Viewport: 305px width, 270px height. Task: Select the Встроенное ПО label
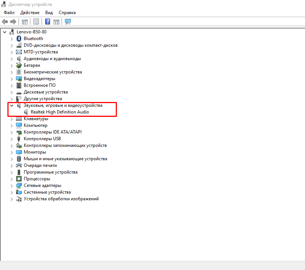click(40, 85)
